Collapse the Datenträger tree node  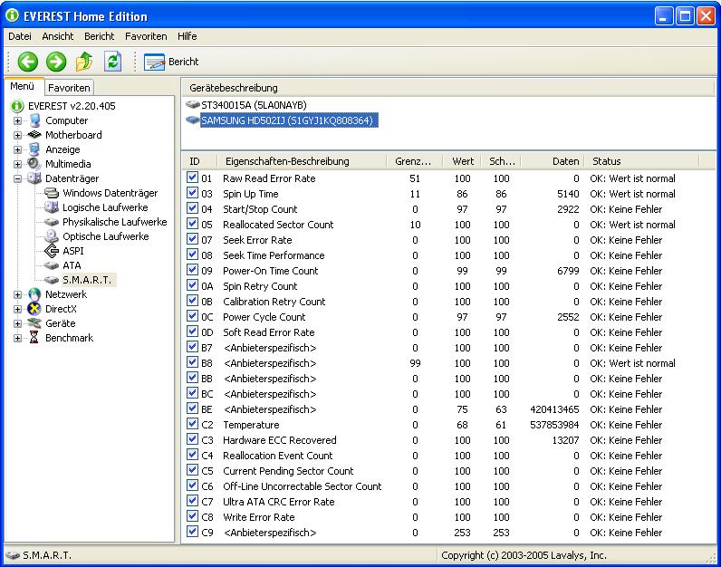tap(17, 178)
